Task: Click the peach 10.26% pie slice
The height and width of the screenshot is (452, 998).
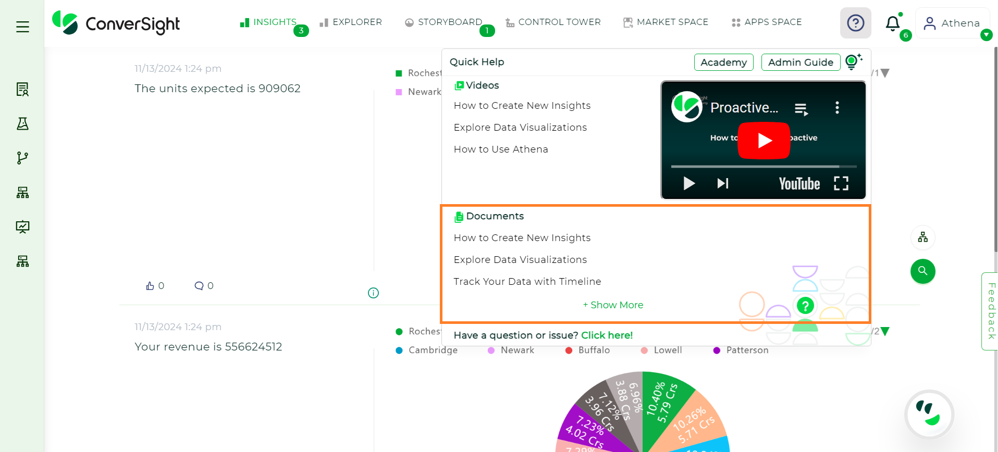Action: click(x=693, y=424)
